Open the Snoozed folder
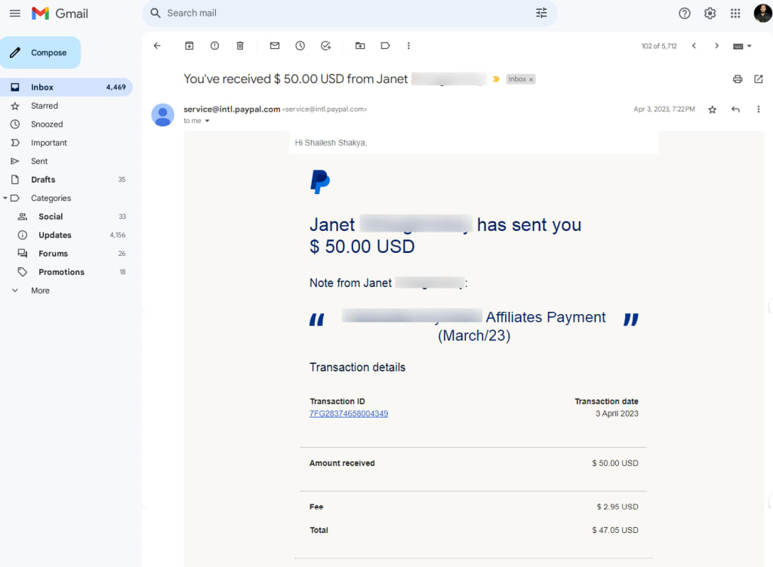 (x=66, y=125)
